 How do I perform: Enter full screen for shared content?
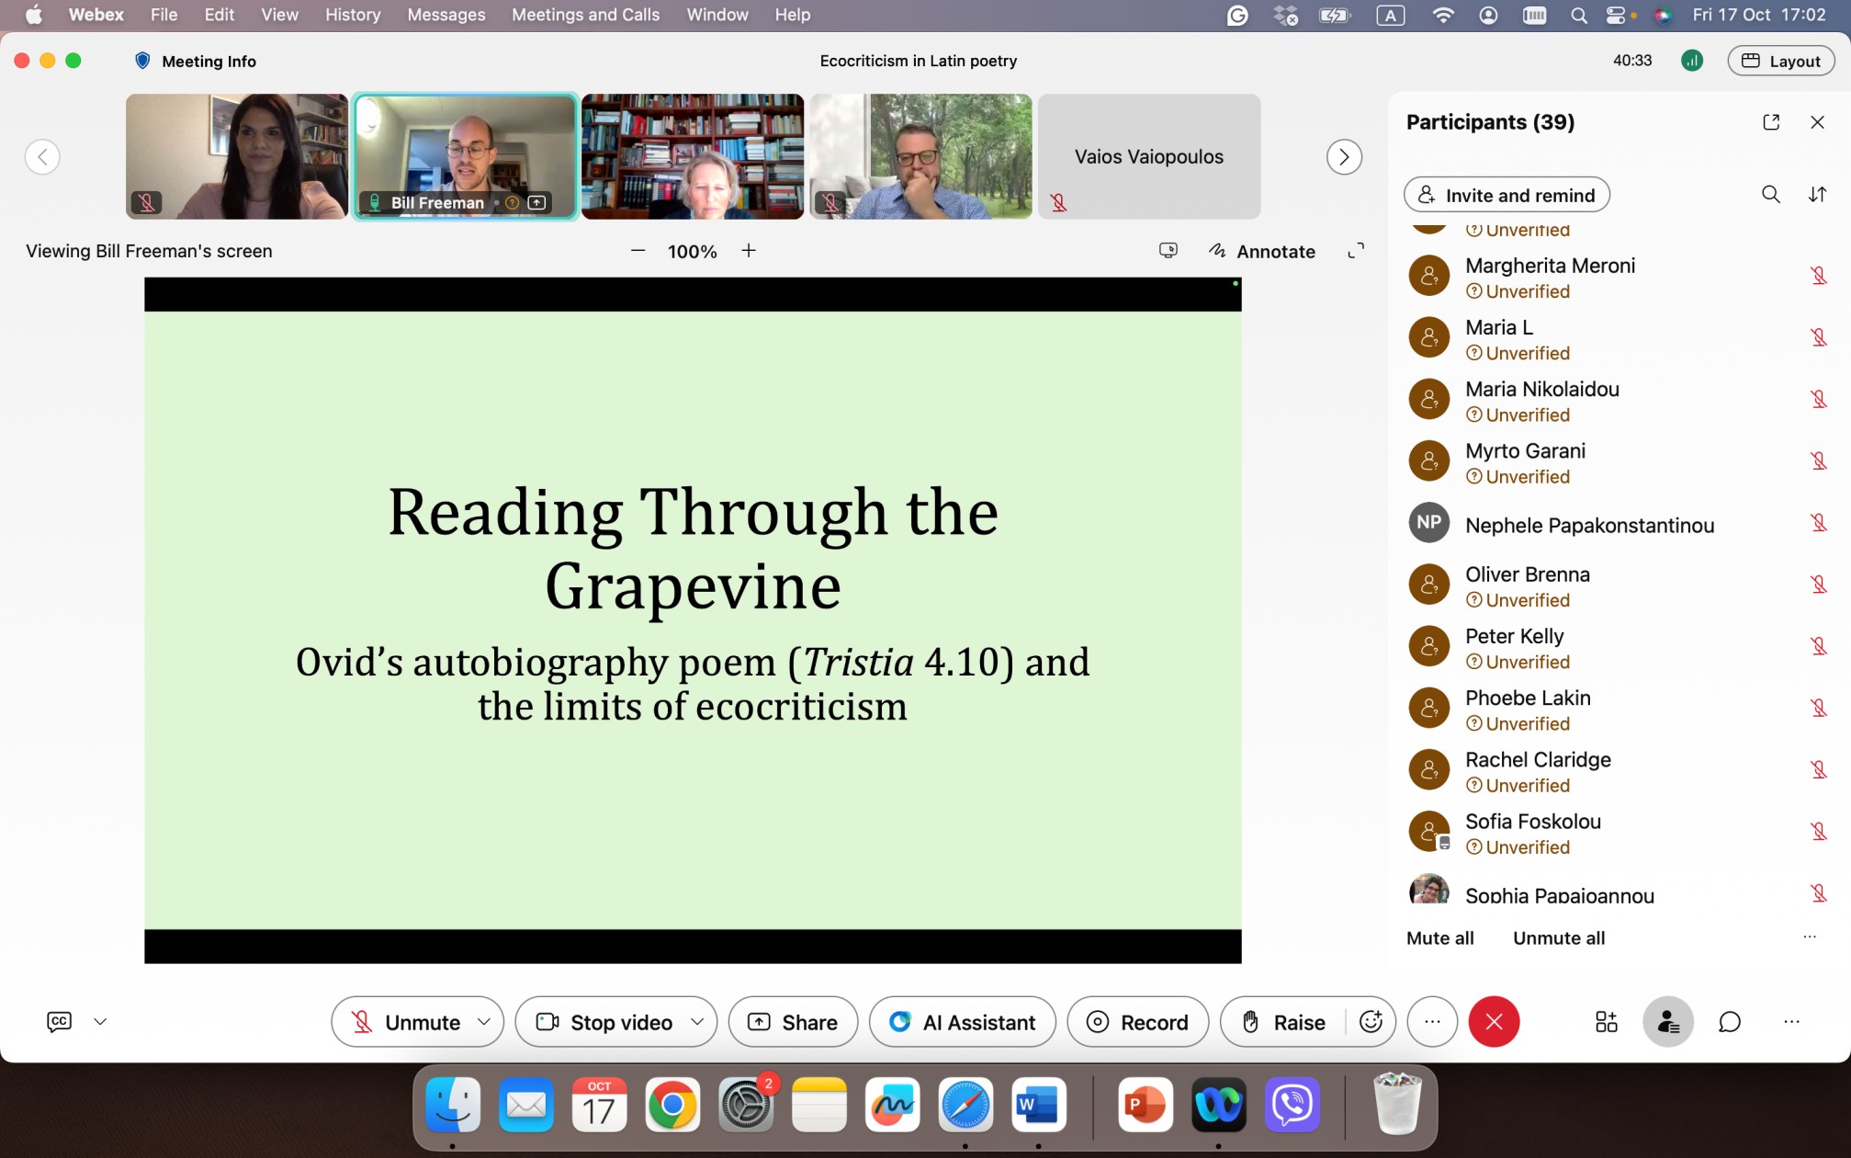[x=1356, y=251]
